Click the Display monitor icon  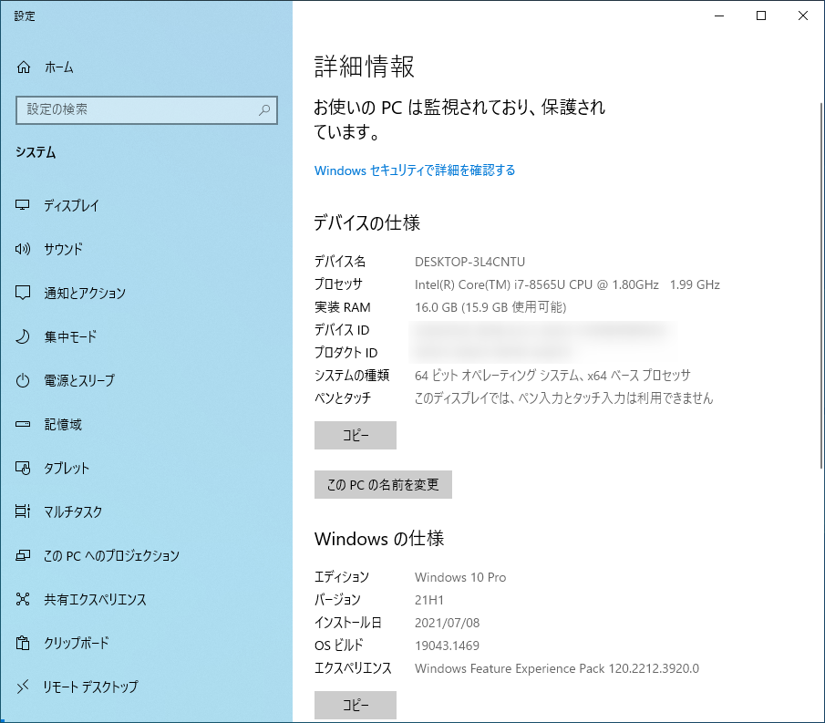[x=23, y=205]
